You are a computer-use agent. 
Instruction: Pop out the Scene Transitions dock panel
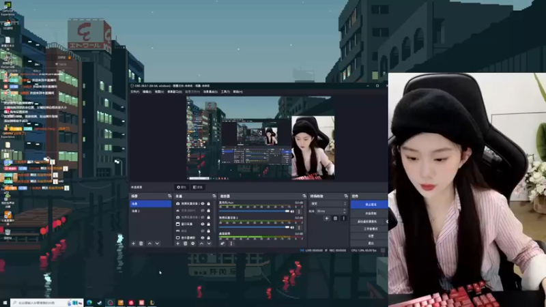(346, 196)
